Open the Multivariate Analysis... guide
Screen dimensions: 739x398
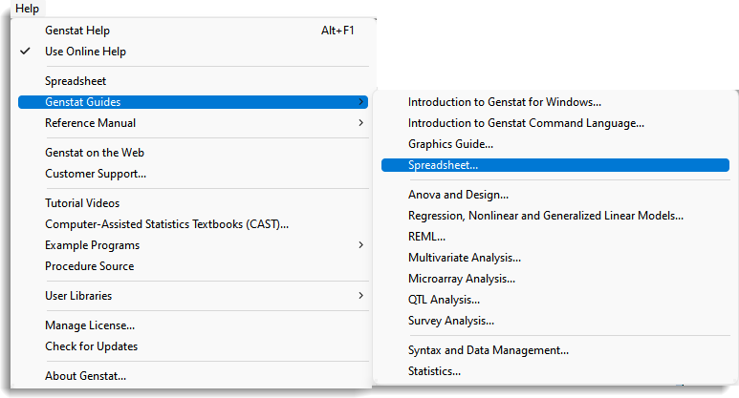pos(555,258)
